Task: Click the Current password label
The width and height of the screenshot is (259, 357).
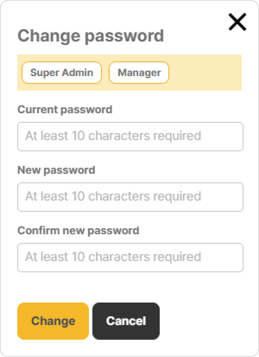Action: point(65,109)
